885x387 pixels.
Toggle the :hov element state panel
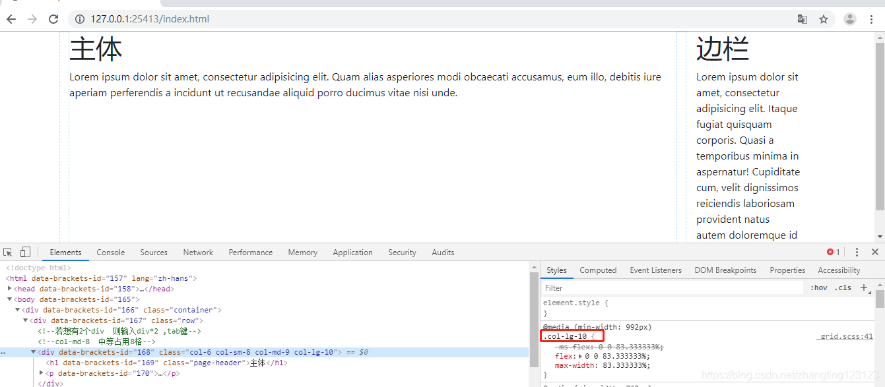pyautogui.click(x=819, y=287)
